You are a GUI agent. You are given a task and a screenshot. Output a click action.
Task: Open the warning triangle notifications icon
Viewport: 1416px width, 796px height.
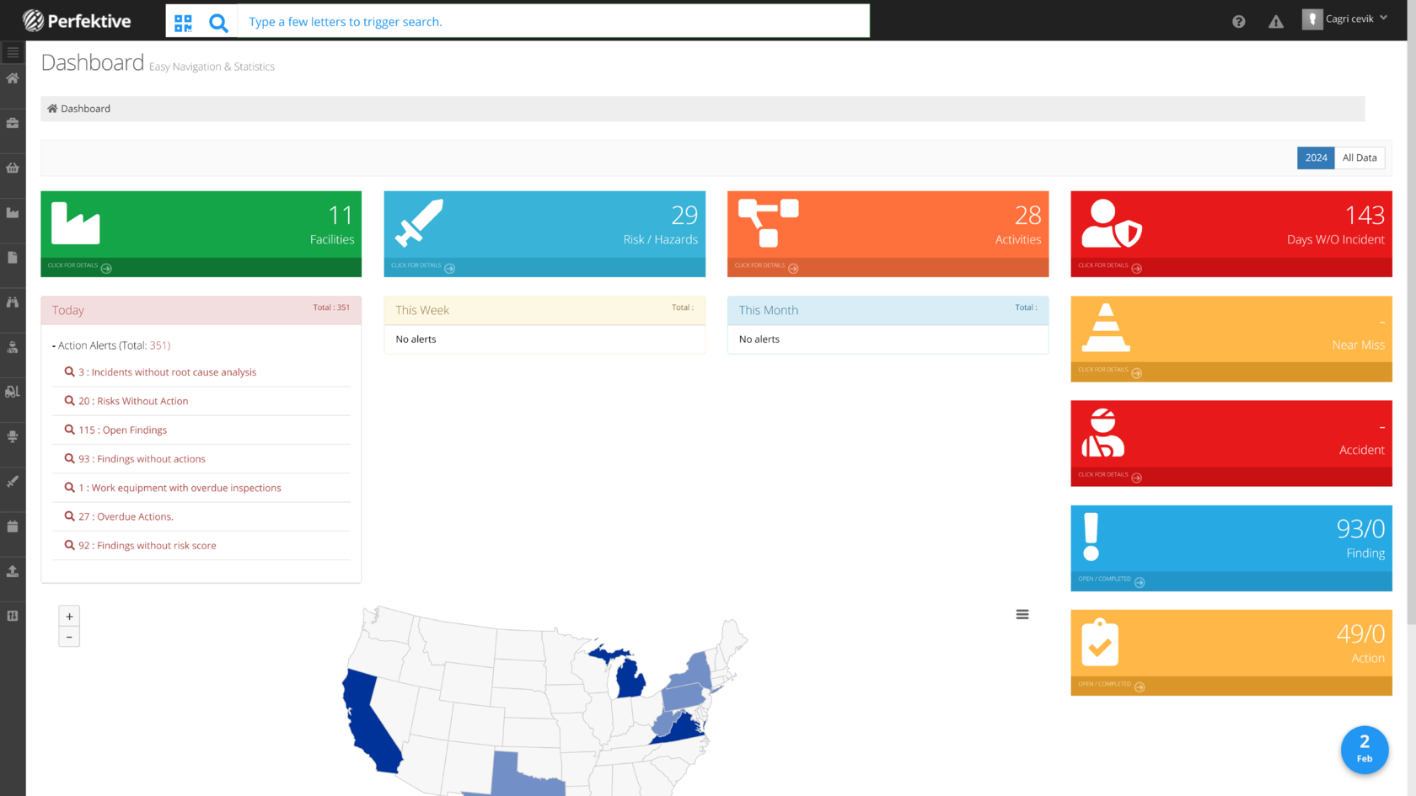click(1276, 22)
